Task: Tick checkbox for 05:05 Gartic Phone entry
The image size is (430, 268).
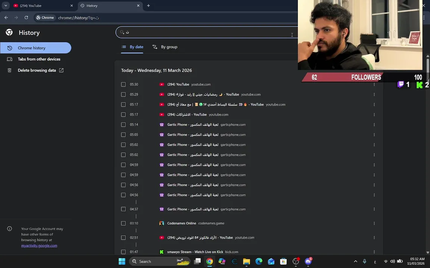Action: pyautogui.click(x=124, y=134)
